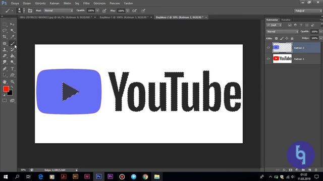Select the Pen tool
The image size is (323, 181).
click(x=5, y=69)
